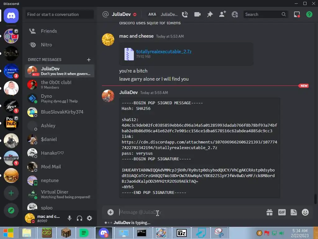Start a video call with JuliaDev

click(x=197, y=14)
